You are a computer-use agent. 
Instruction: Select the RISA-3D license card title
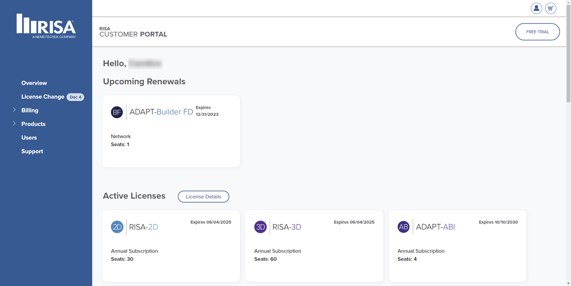pos(287,227)
